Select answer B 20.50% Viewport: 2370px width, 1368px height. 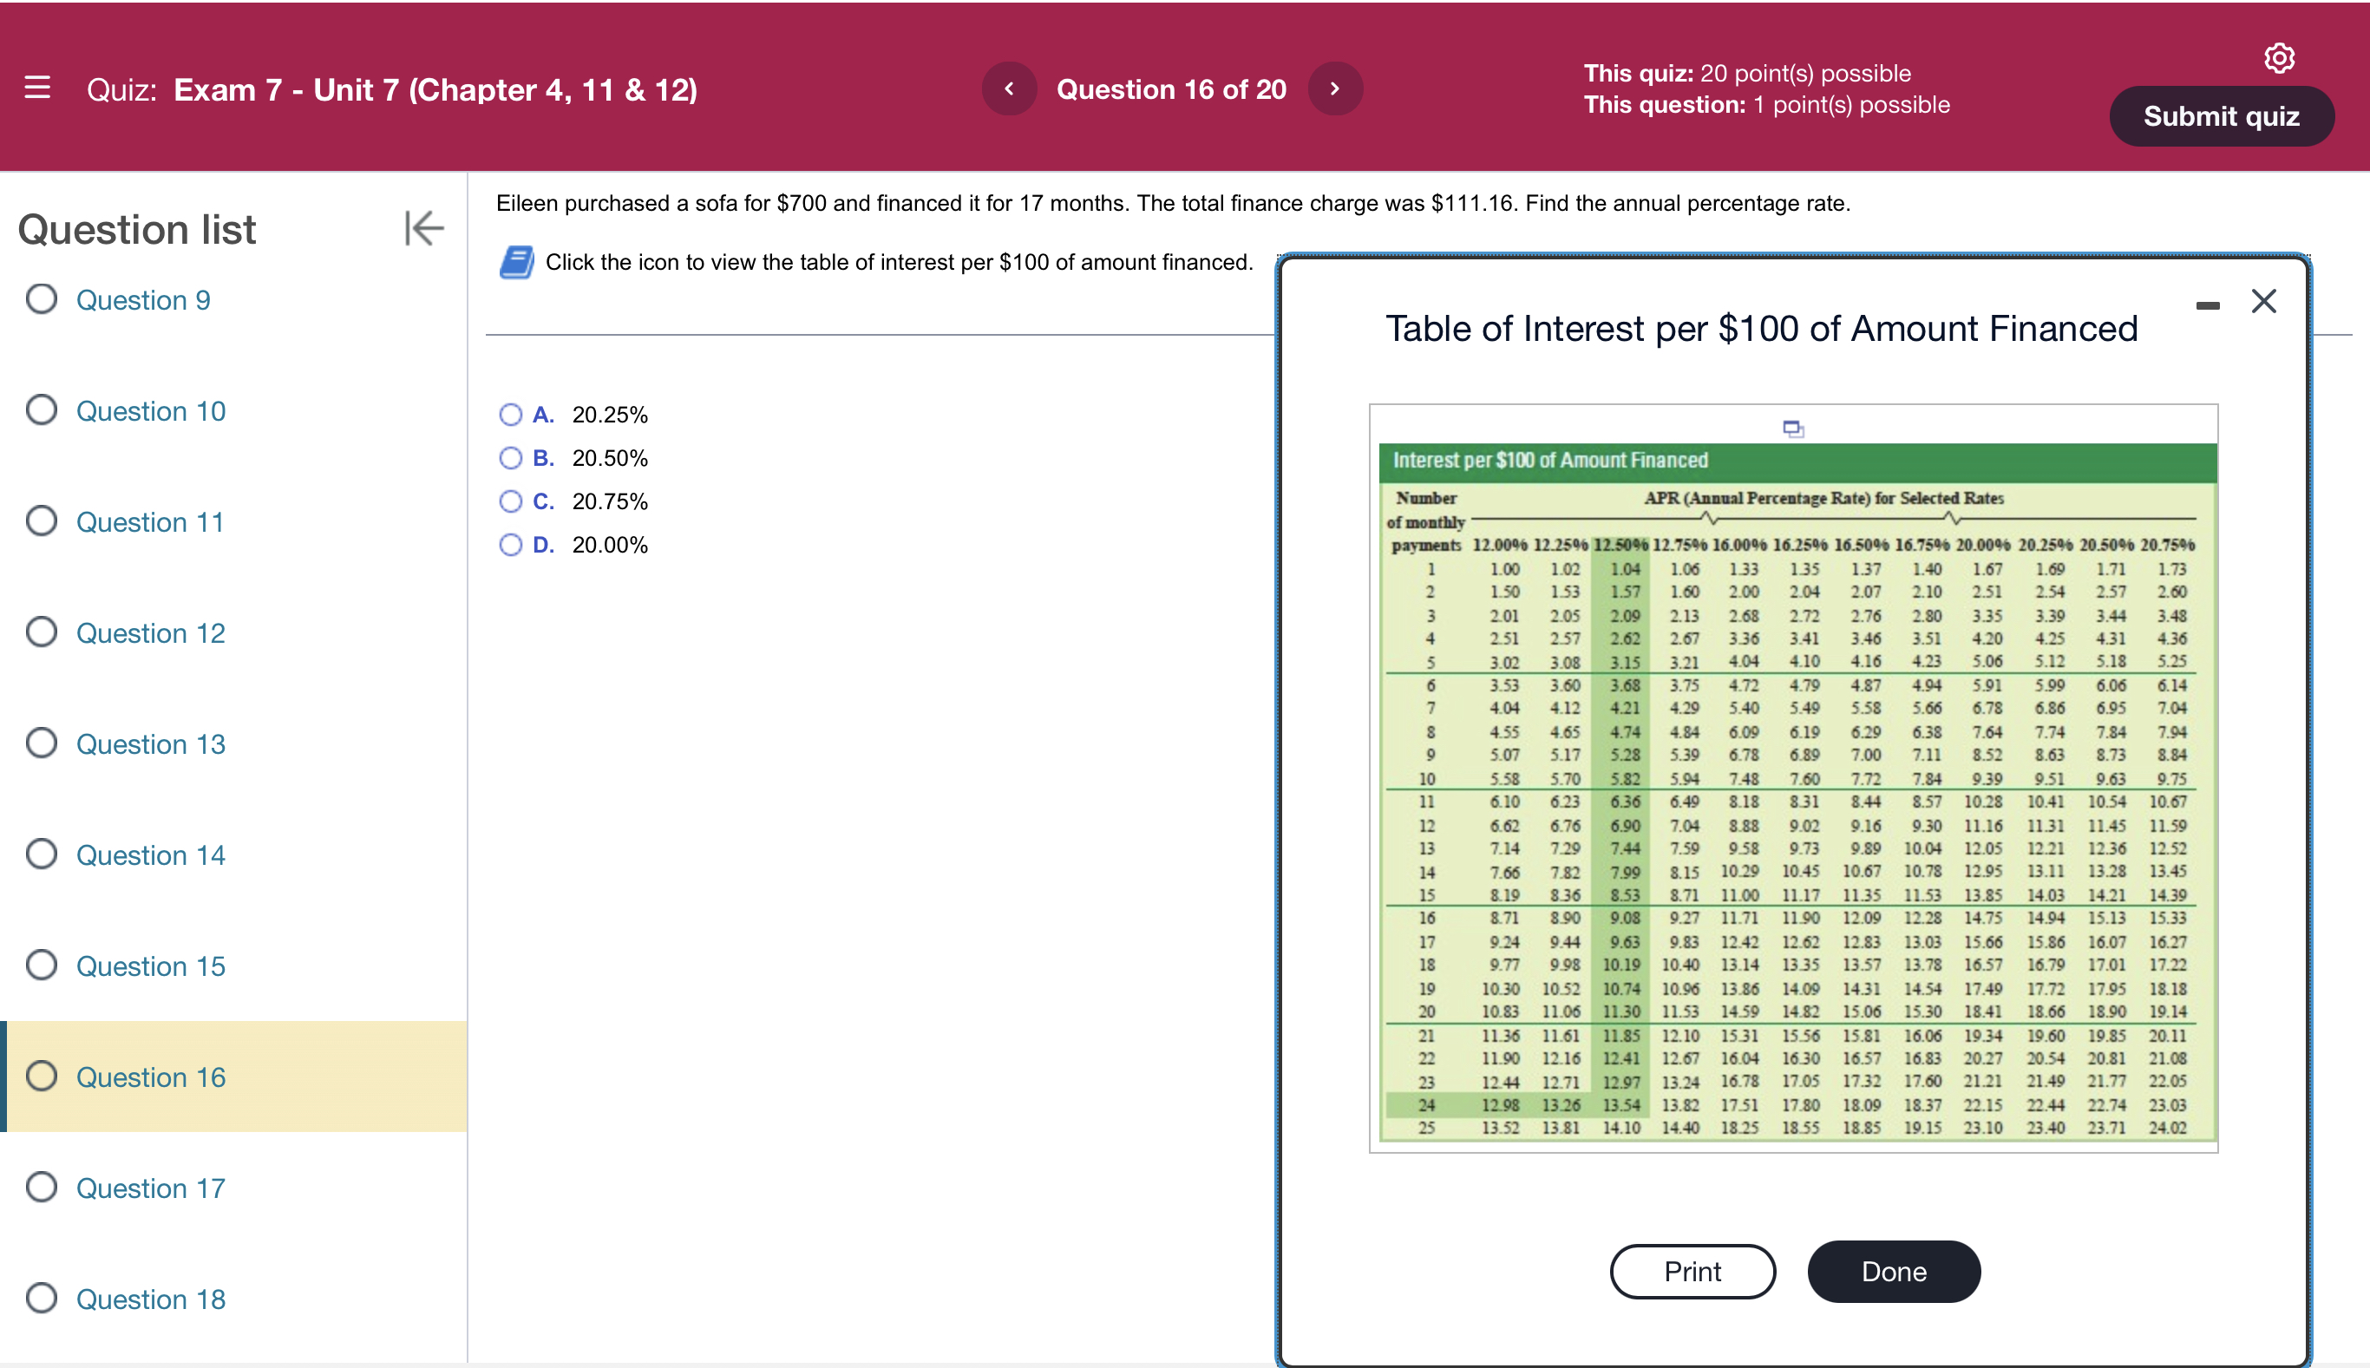point(511,457)
